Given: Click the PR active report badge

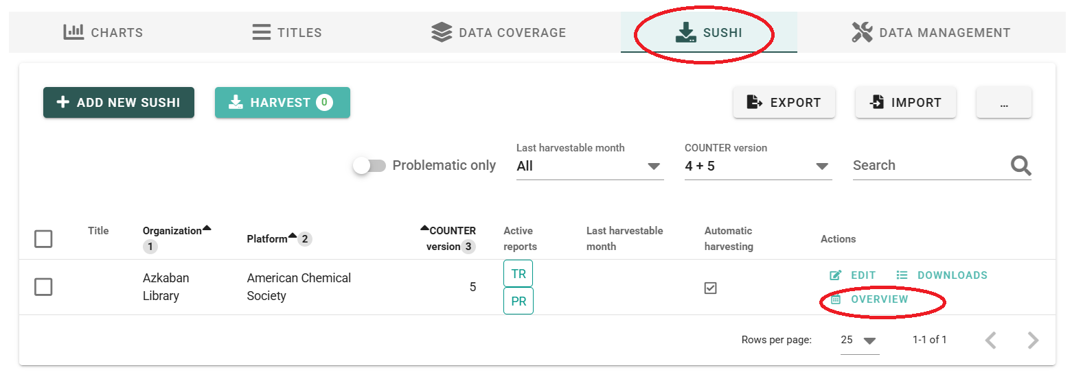Looking at the screenshot, I should coord(518,301).
